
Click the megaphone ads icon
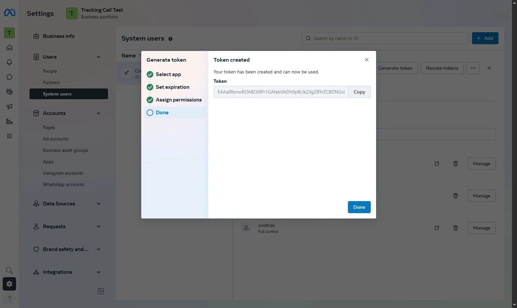(9, 106)
